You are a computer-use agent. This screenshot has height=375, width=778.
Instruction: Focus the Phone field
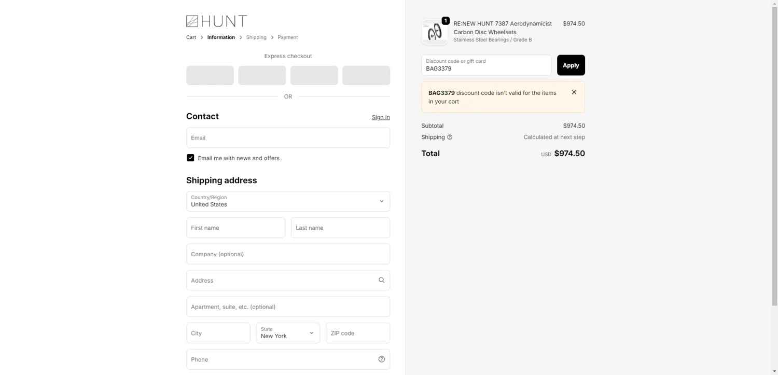pos(288,359)
